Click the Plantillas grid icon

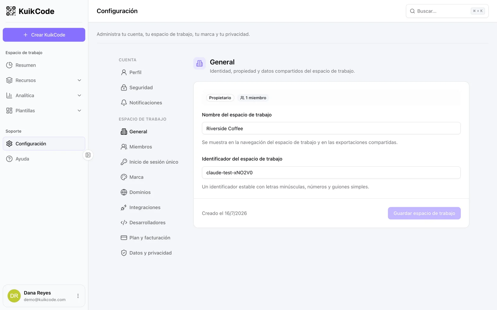(9, 111)
